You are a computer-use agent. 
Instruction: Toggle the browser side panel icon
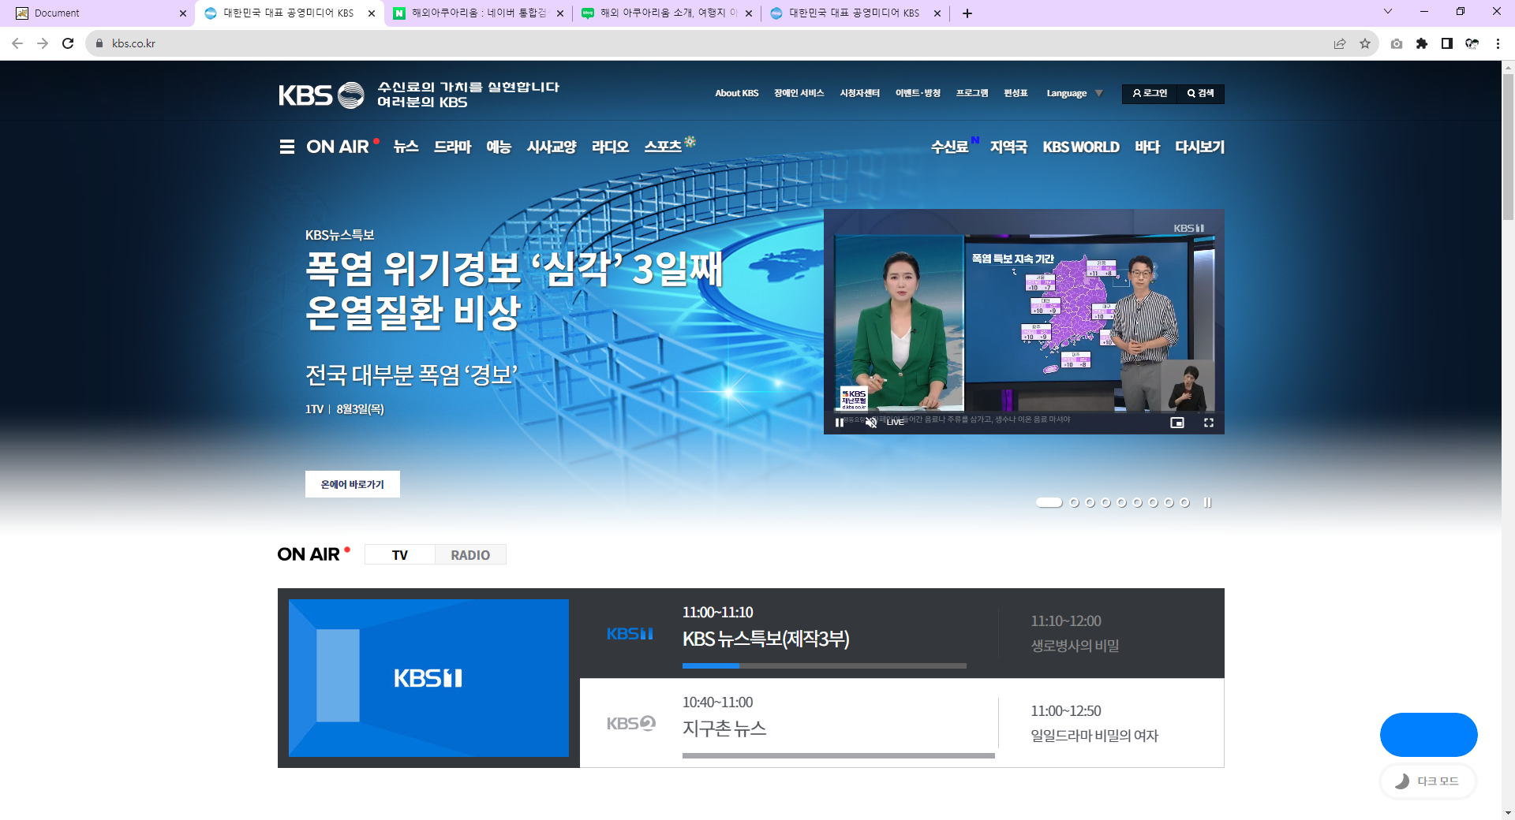coord(1447,43)
